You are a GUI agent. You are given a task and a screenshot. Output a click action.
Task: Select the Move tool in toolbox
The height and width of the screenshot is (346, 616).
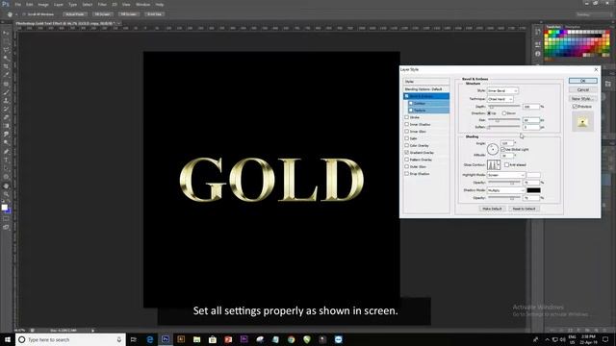[6, 33]
